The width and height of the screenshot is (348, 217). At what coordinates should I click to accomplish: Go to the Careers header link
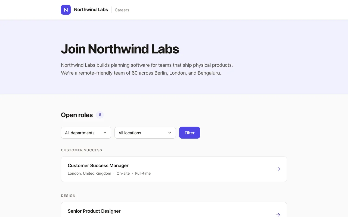coord(122,10)
